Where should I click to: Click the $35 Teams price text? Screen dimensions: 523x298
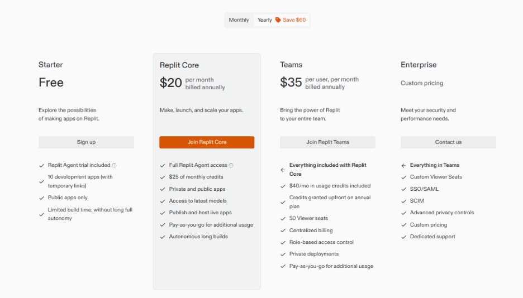click(x=291, y=83)
